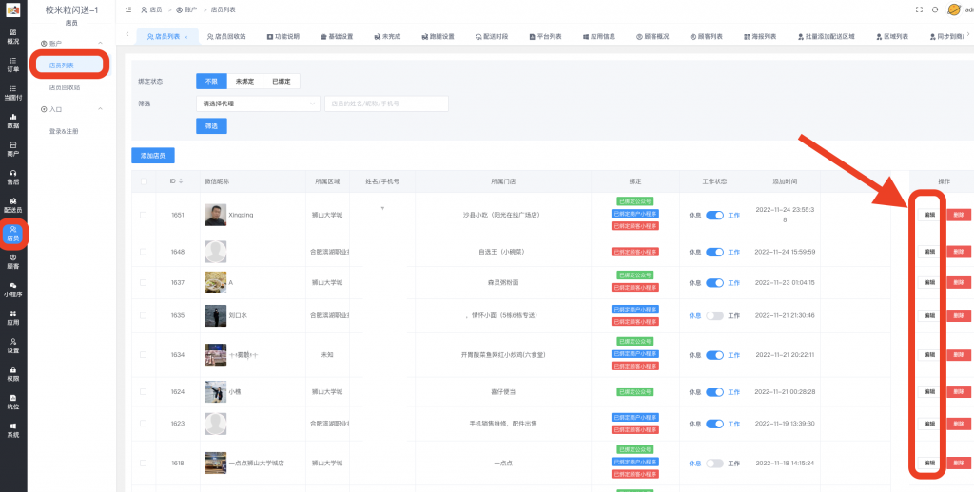Screen dimensions: 974x492
Task: Enable work status for 刘口水 row
Action: (714, 315)
